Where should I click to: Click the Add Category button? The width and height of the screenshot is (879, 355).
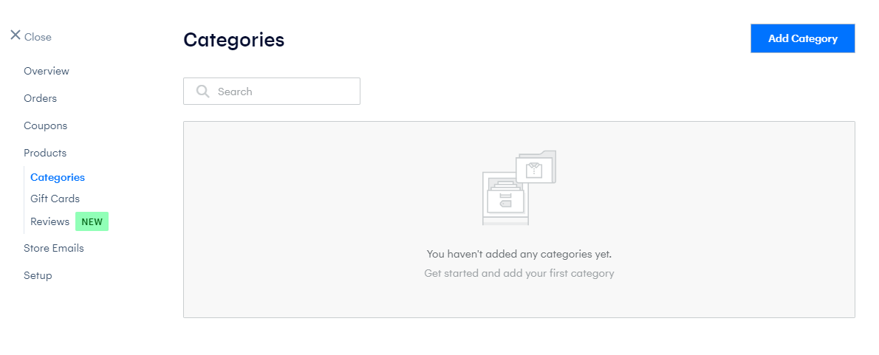click(803, 38)
